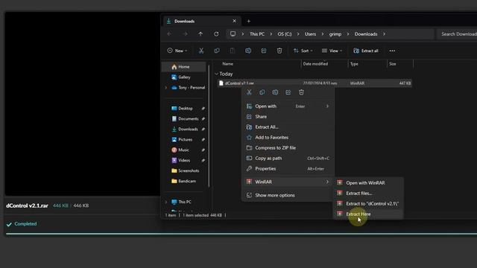This screenshot has height=268, width=477.
Task: Click the monitor icon in the address bar
Action: click(233, 34)
